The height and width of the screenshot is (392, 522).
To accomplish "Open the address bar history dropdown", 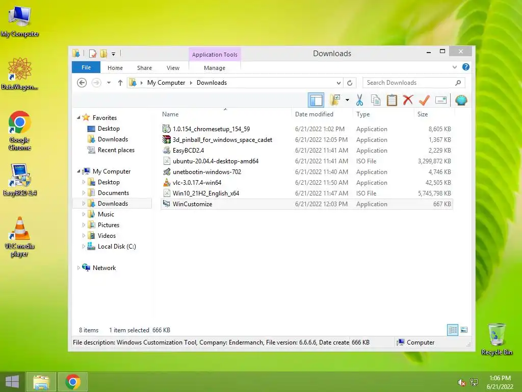I will point(338,83).
